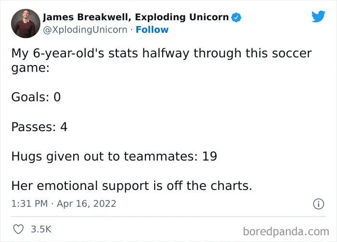Click the word game: in the tweet
Image resolution: width=337 pixels, height=242 pixels.
tap(30, 68)
